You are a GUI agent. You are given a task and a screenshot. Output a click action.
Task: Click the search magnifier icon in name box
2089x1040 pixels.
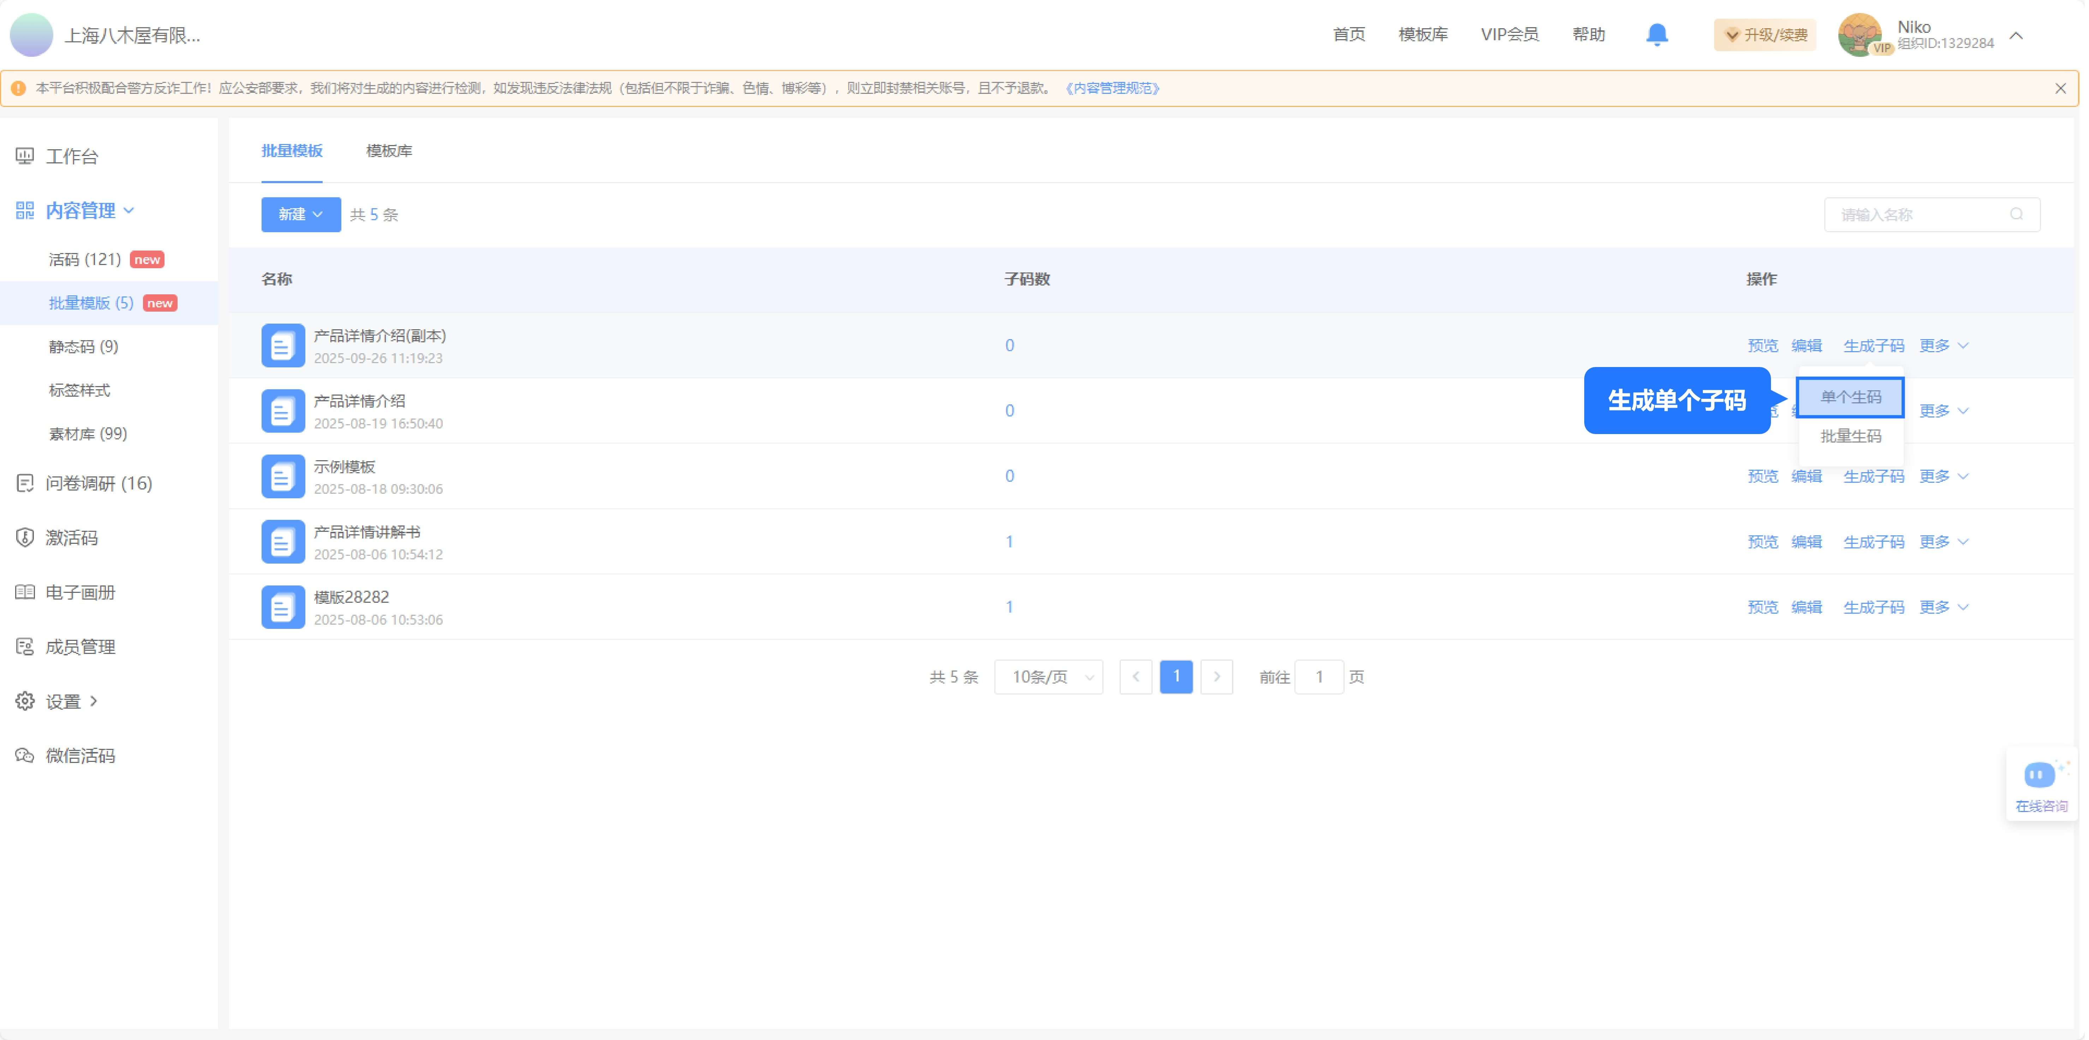pos(2018,214)
